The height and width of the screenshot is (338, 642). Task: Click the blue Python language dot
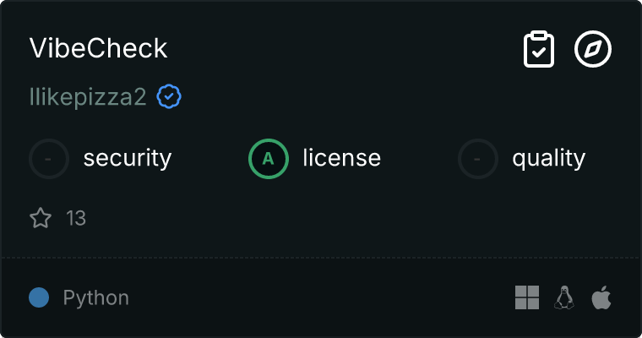tap(39, 297)
